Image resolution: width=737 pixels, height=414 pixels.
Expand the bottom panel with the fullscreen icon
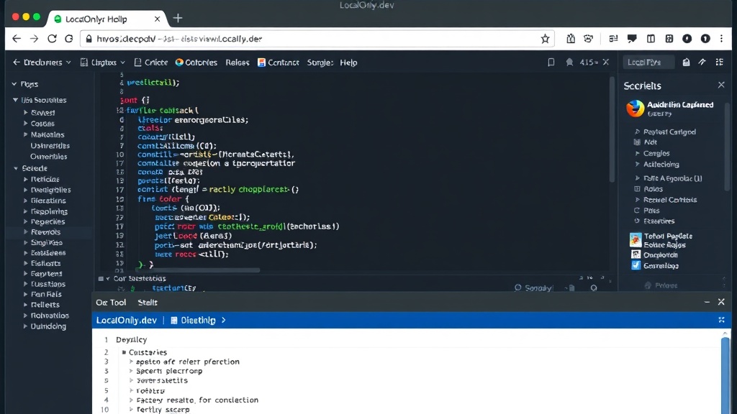721,320
